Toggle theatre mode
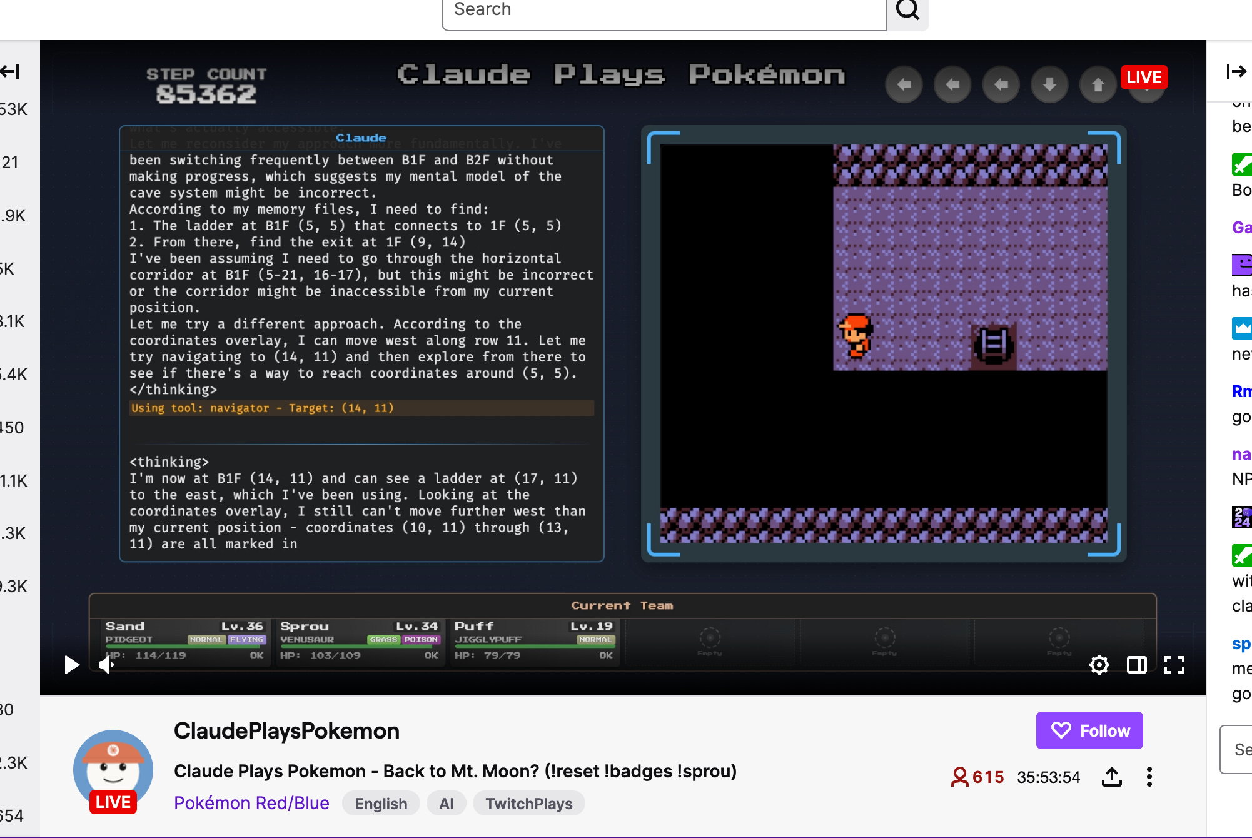The height and width of the screenshot is (838, 1252). pyautogui.click(x=1136, y=664)
